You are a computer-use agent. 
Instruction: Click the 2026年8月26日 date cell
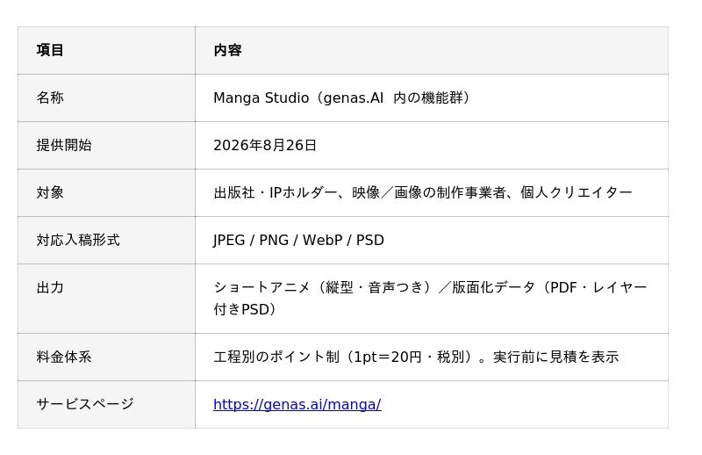pos(432,145)
